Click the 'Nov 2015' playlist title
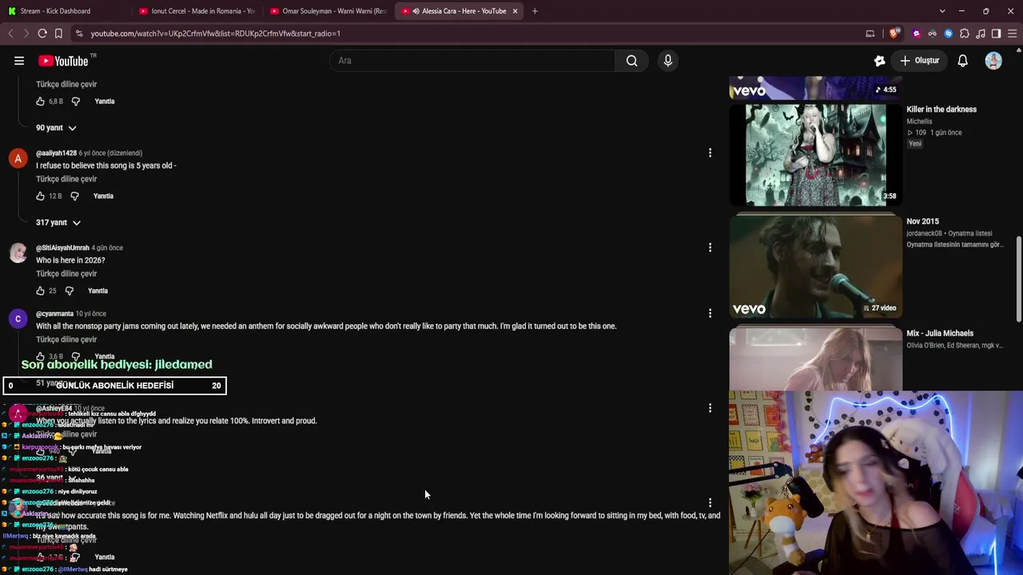This screenshot has width=1023, height=575. pyautogui.click(x=922, y=221)
